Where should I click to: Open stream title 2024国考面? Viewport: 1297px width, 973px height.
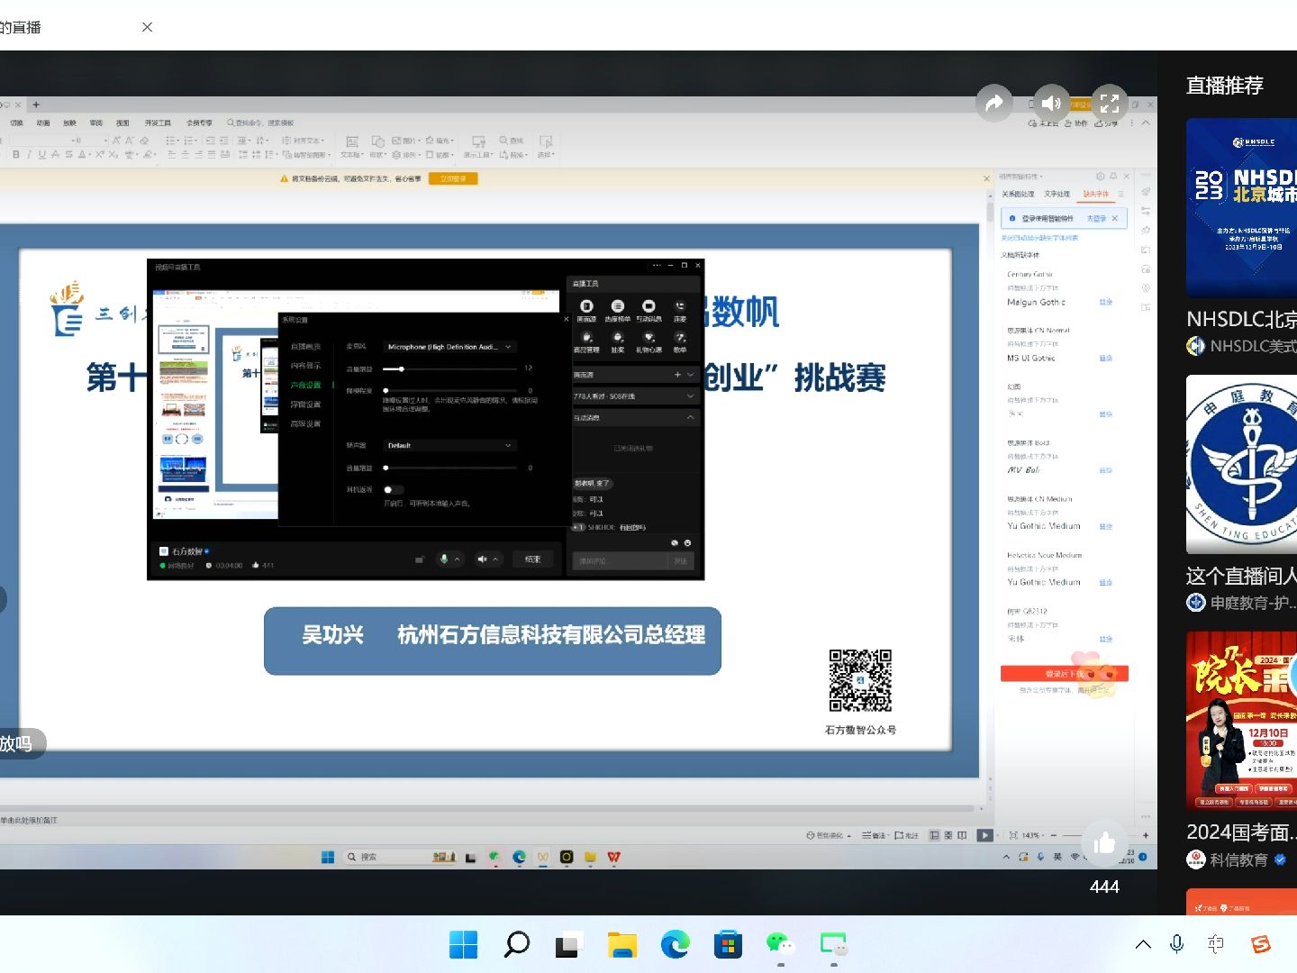1241,832
